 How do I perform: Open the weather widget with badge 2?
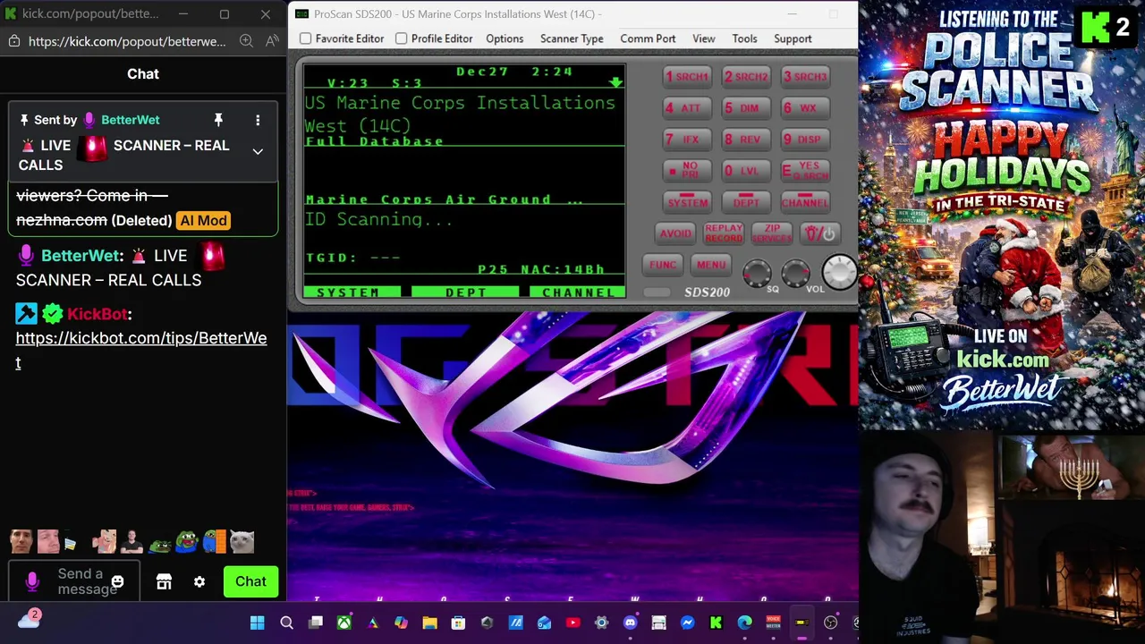[29, 618]
